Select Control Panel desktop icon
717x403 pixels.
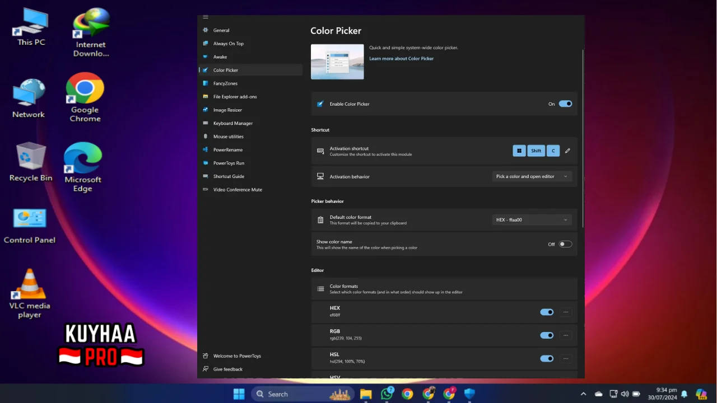[30, 226]
